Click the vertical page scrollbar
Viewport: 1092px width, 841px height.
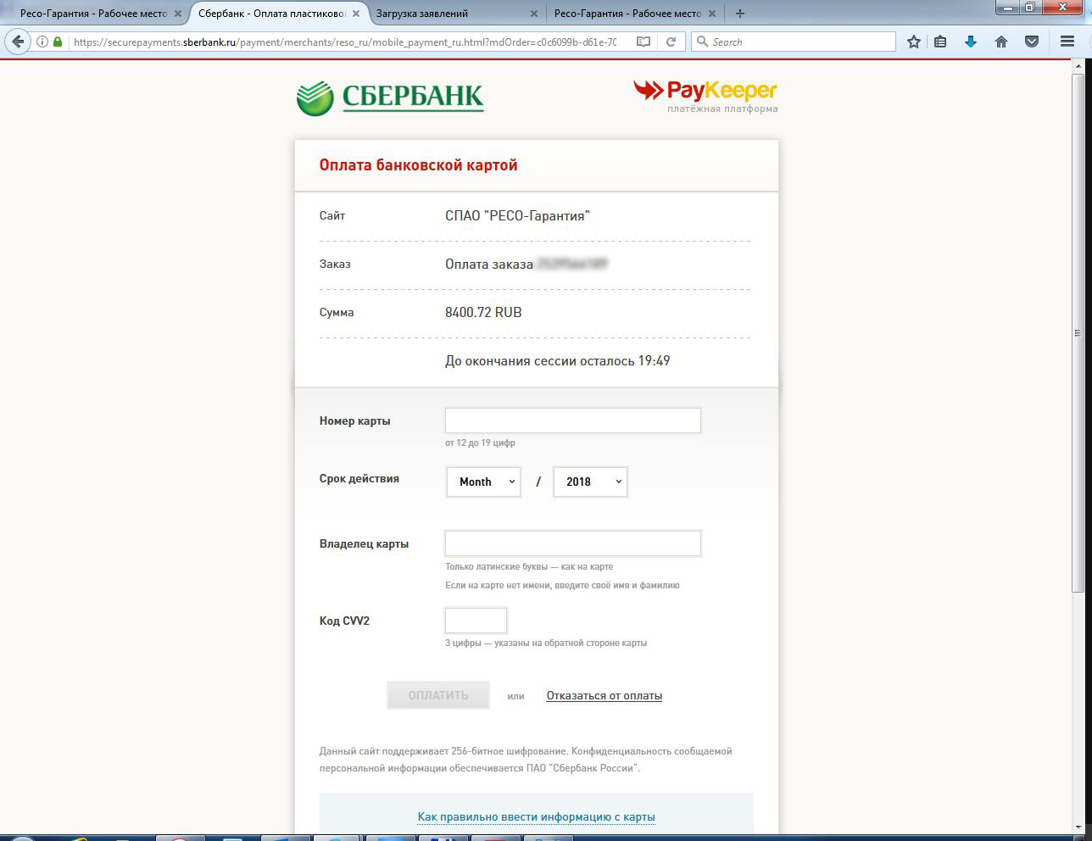click(x=1078, y=332)
